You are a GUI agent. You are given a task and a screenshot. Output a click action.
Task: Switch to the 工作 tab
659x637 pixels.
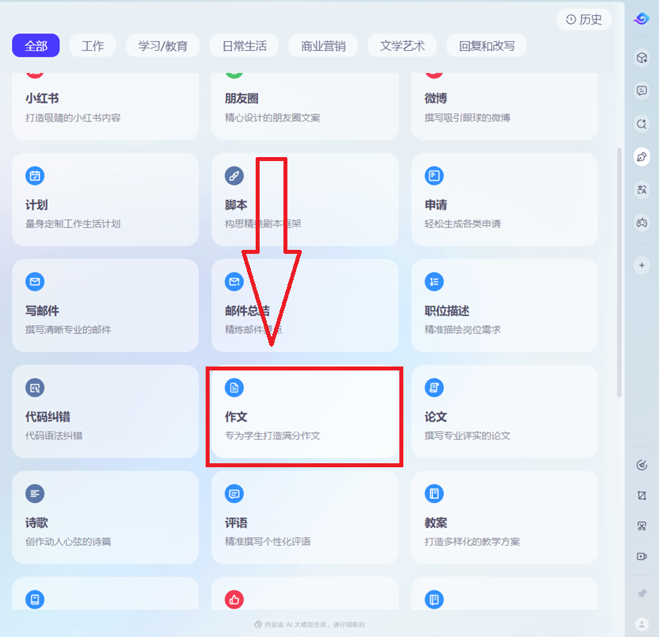point(92,46)
